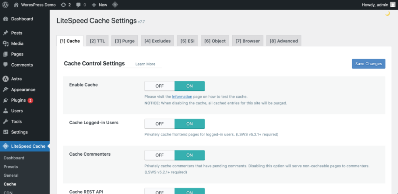Turn Cache REST API OFF
Viewport: 398px width, 194px height.
coord(160,191)
